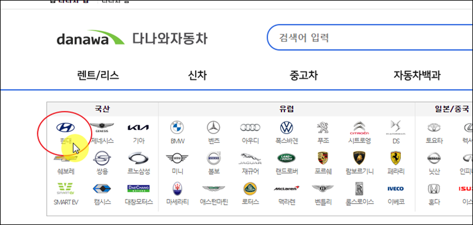Click the 혼다 text label
Image resolution: width=473 pixels, height=225 pixels.
point(434,202)
